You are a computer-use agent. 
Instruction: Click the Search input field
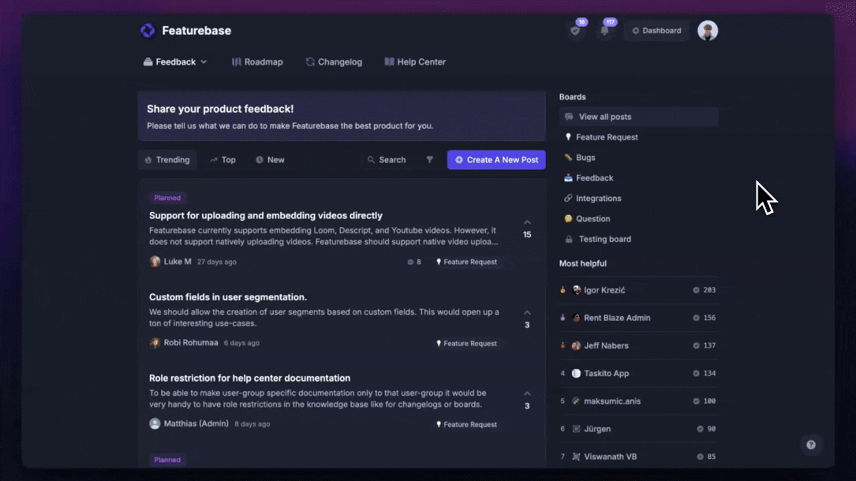tap(391, 160)
